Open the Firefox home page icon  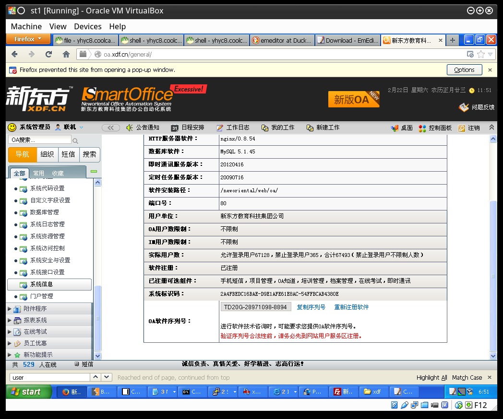pyautogui.click(x=66, y=54)
